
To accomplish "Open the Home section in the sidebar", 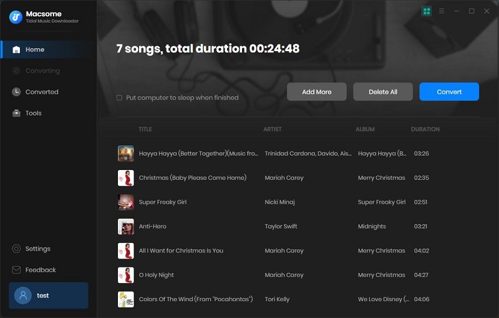I will (x=49, y=49).
